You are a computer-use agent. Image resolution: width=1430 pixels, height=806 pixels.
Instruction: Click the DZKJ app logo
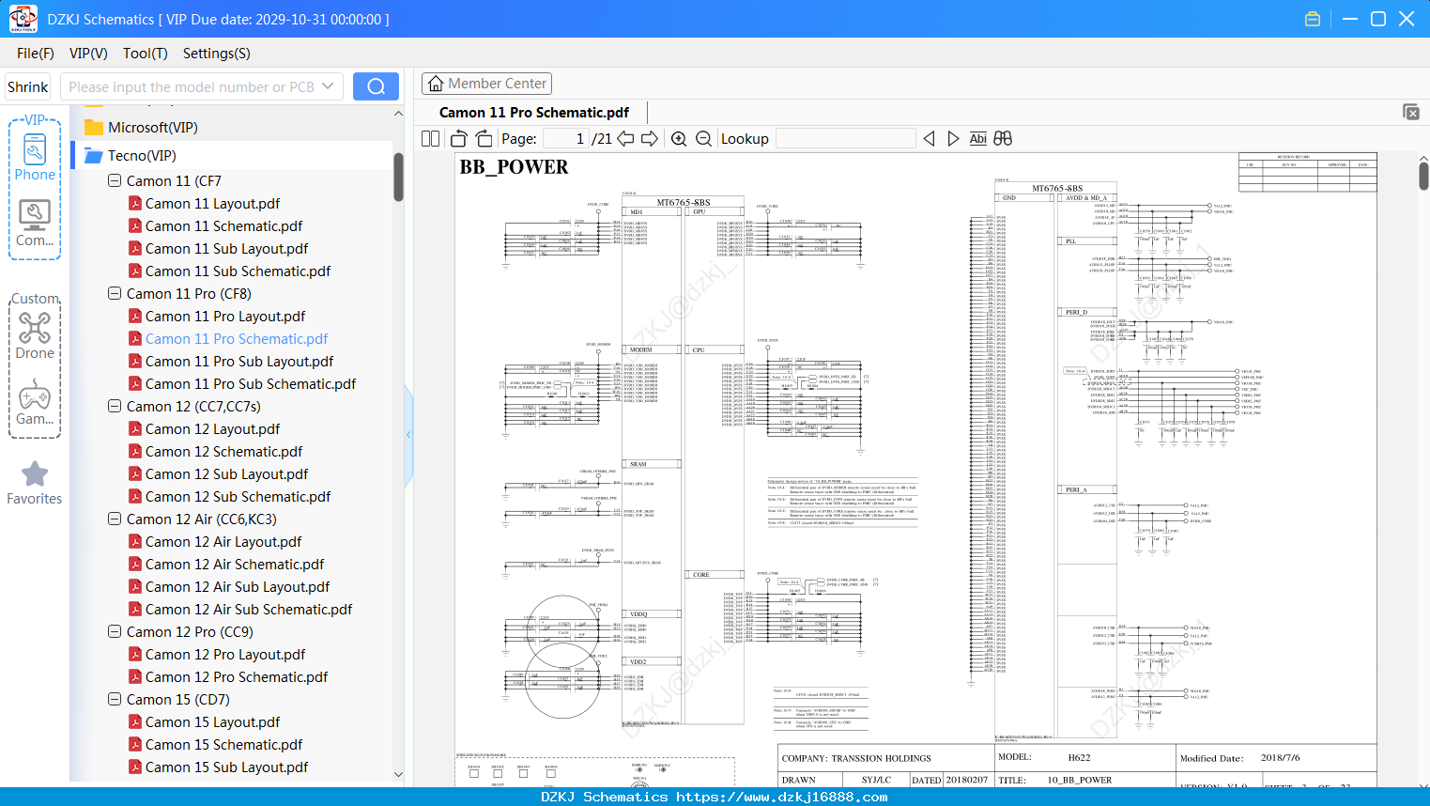click(23, 19)
